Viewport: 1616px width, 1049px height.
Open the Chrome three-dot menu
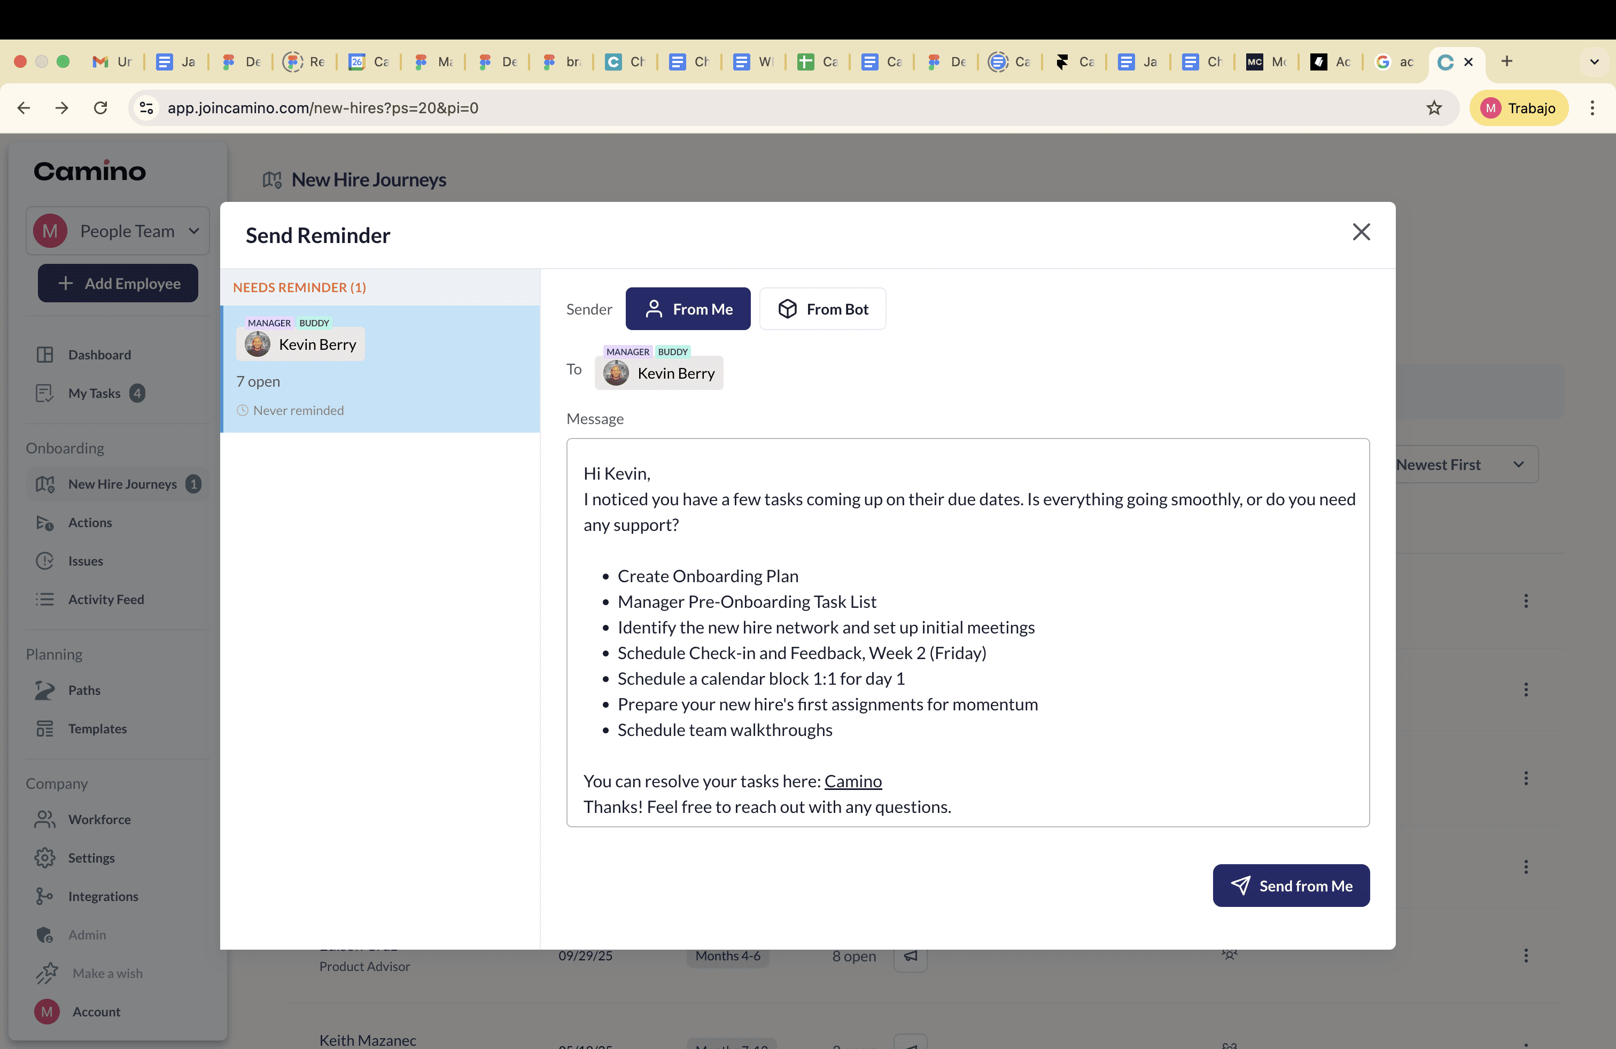click(1591, 108)
